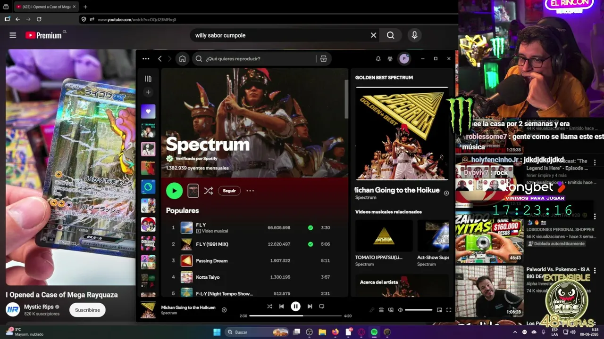Image resolution: width=604 pixels, height=339 pixels.
Task: Mute Spotify with speaker icon
Action: [x=400, y=310]
